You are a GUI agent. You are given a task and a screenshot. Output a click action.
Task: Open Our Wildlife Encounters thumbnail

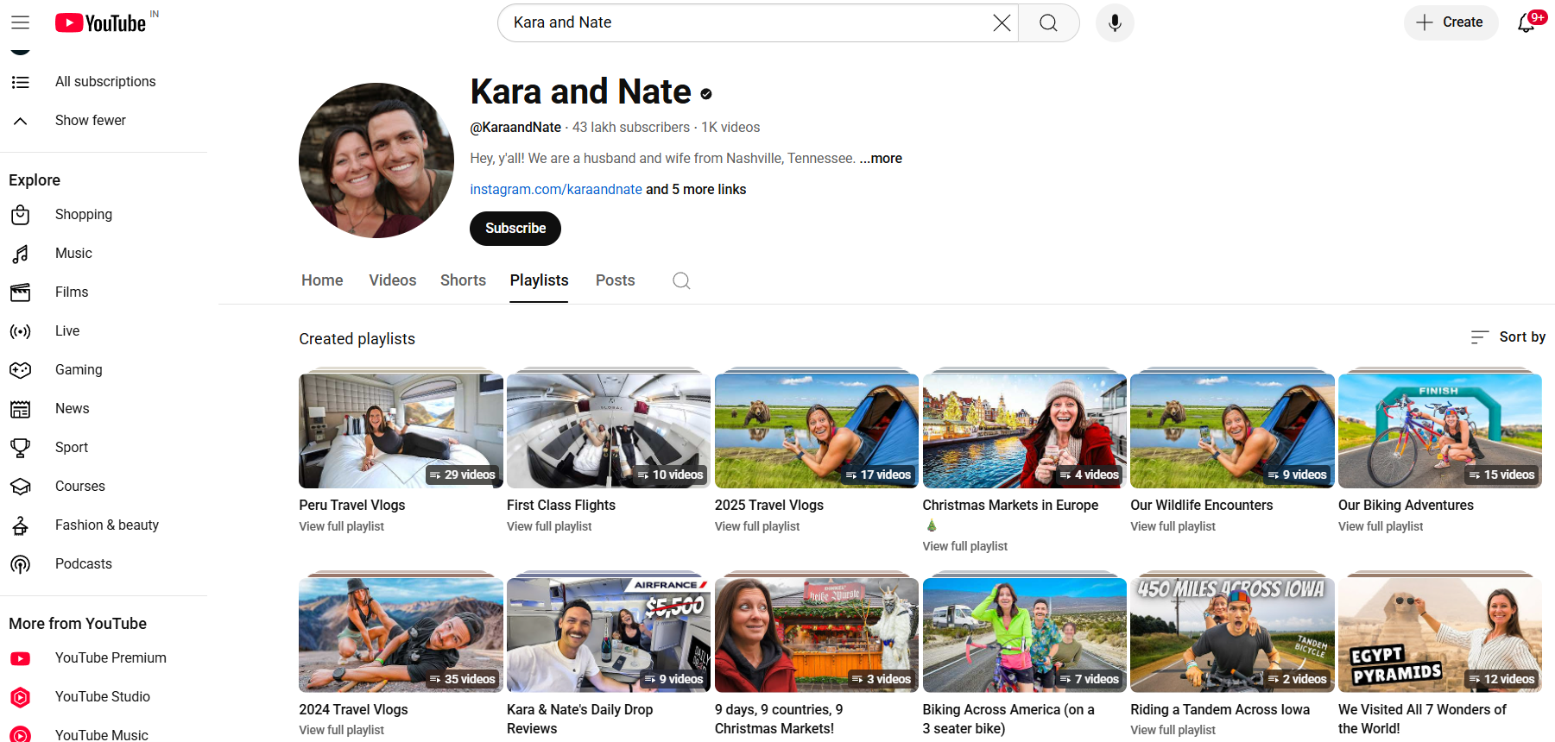point(1232,431)
